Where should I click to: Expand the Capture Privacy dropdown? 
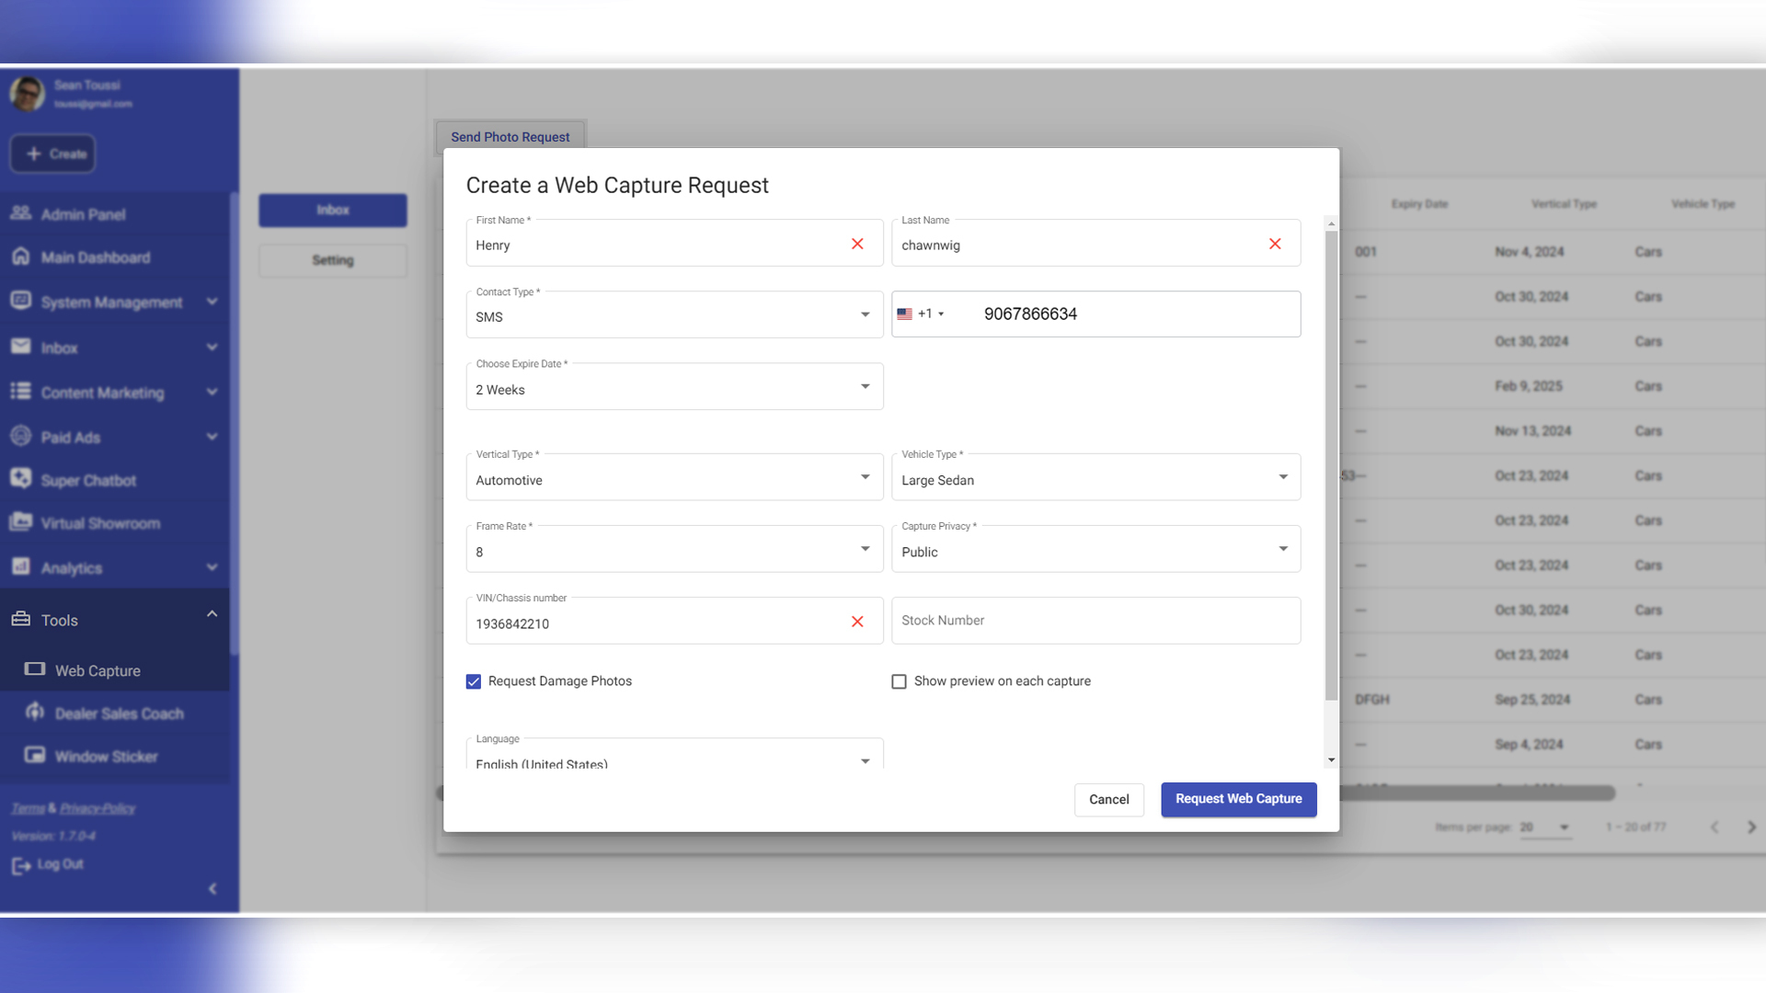tap(1095, 550)
